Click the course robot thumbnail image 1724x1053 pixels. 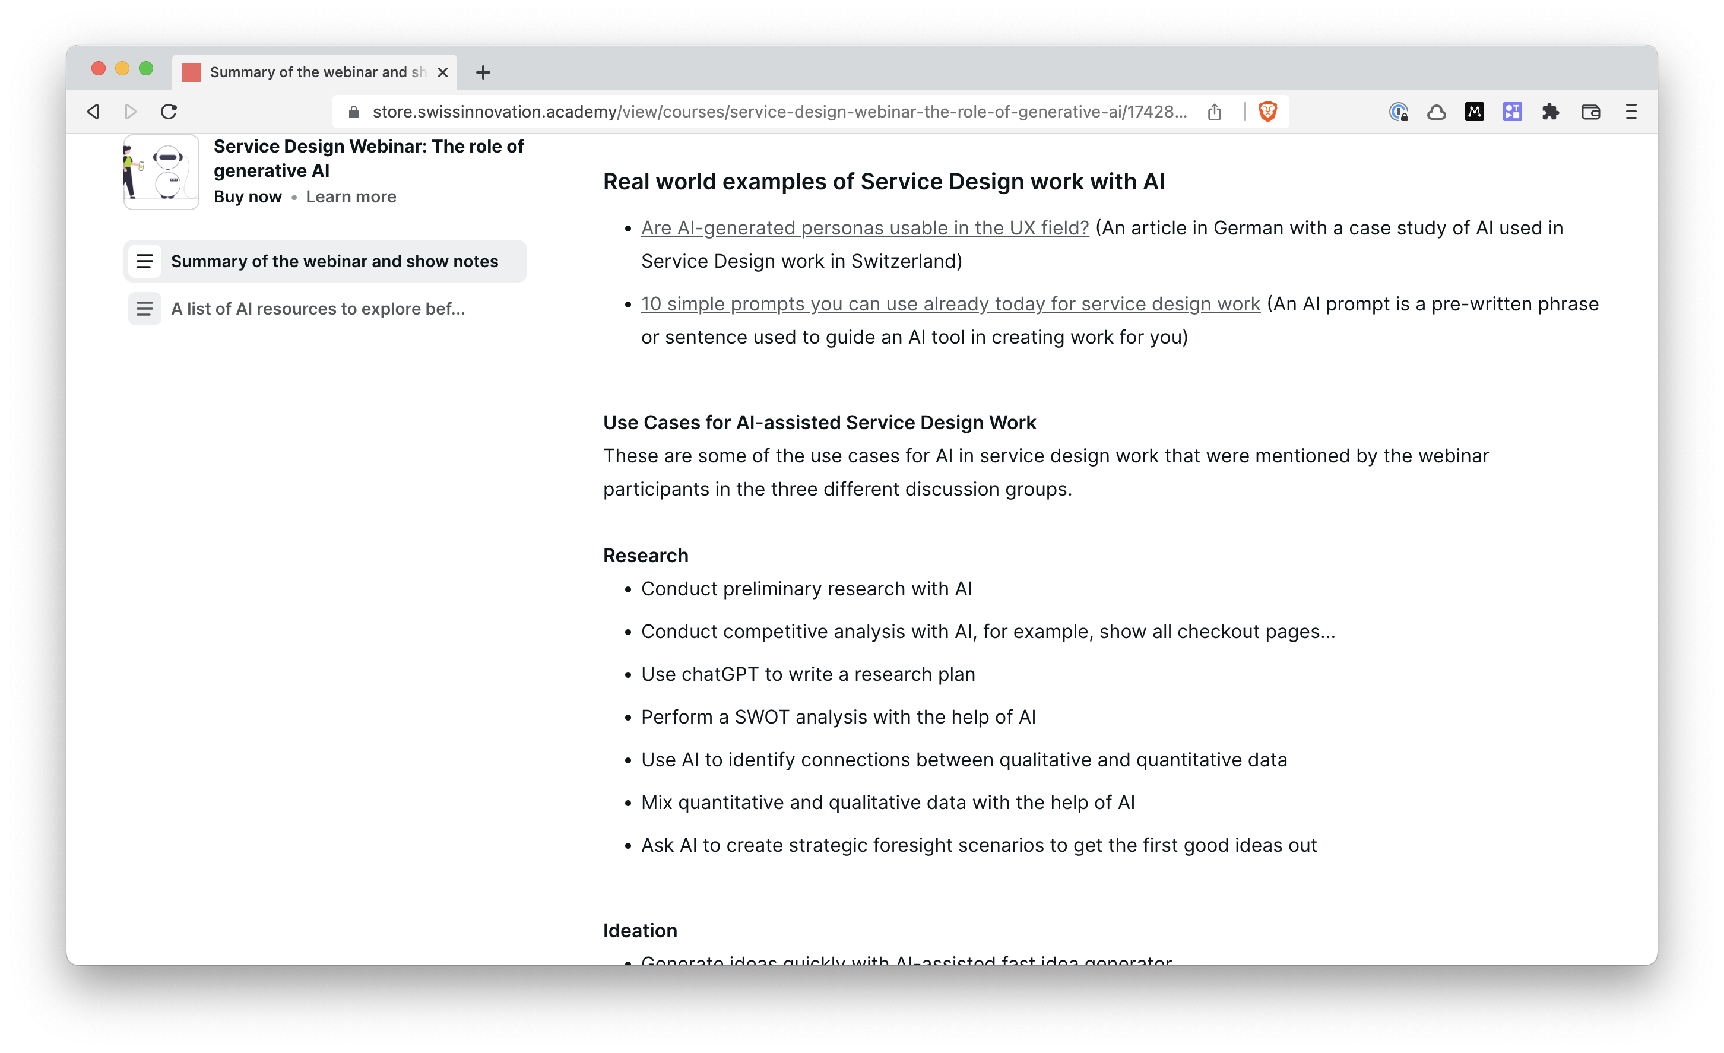click(161, 172)
